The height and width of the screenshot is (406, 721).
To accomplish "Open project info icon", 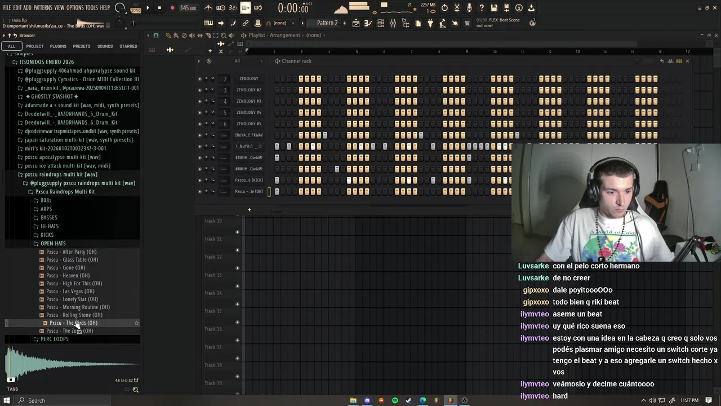I will click(519, 8).
